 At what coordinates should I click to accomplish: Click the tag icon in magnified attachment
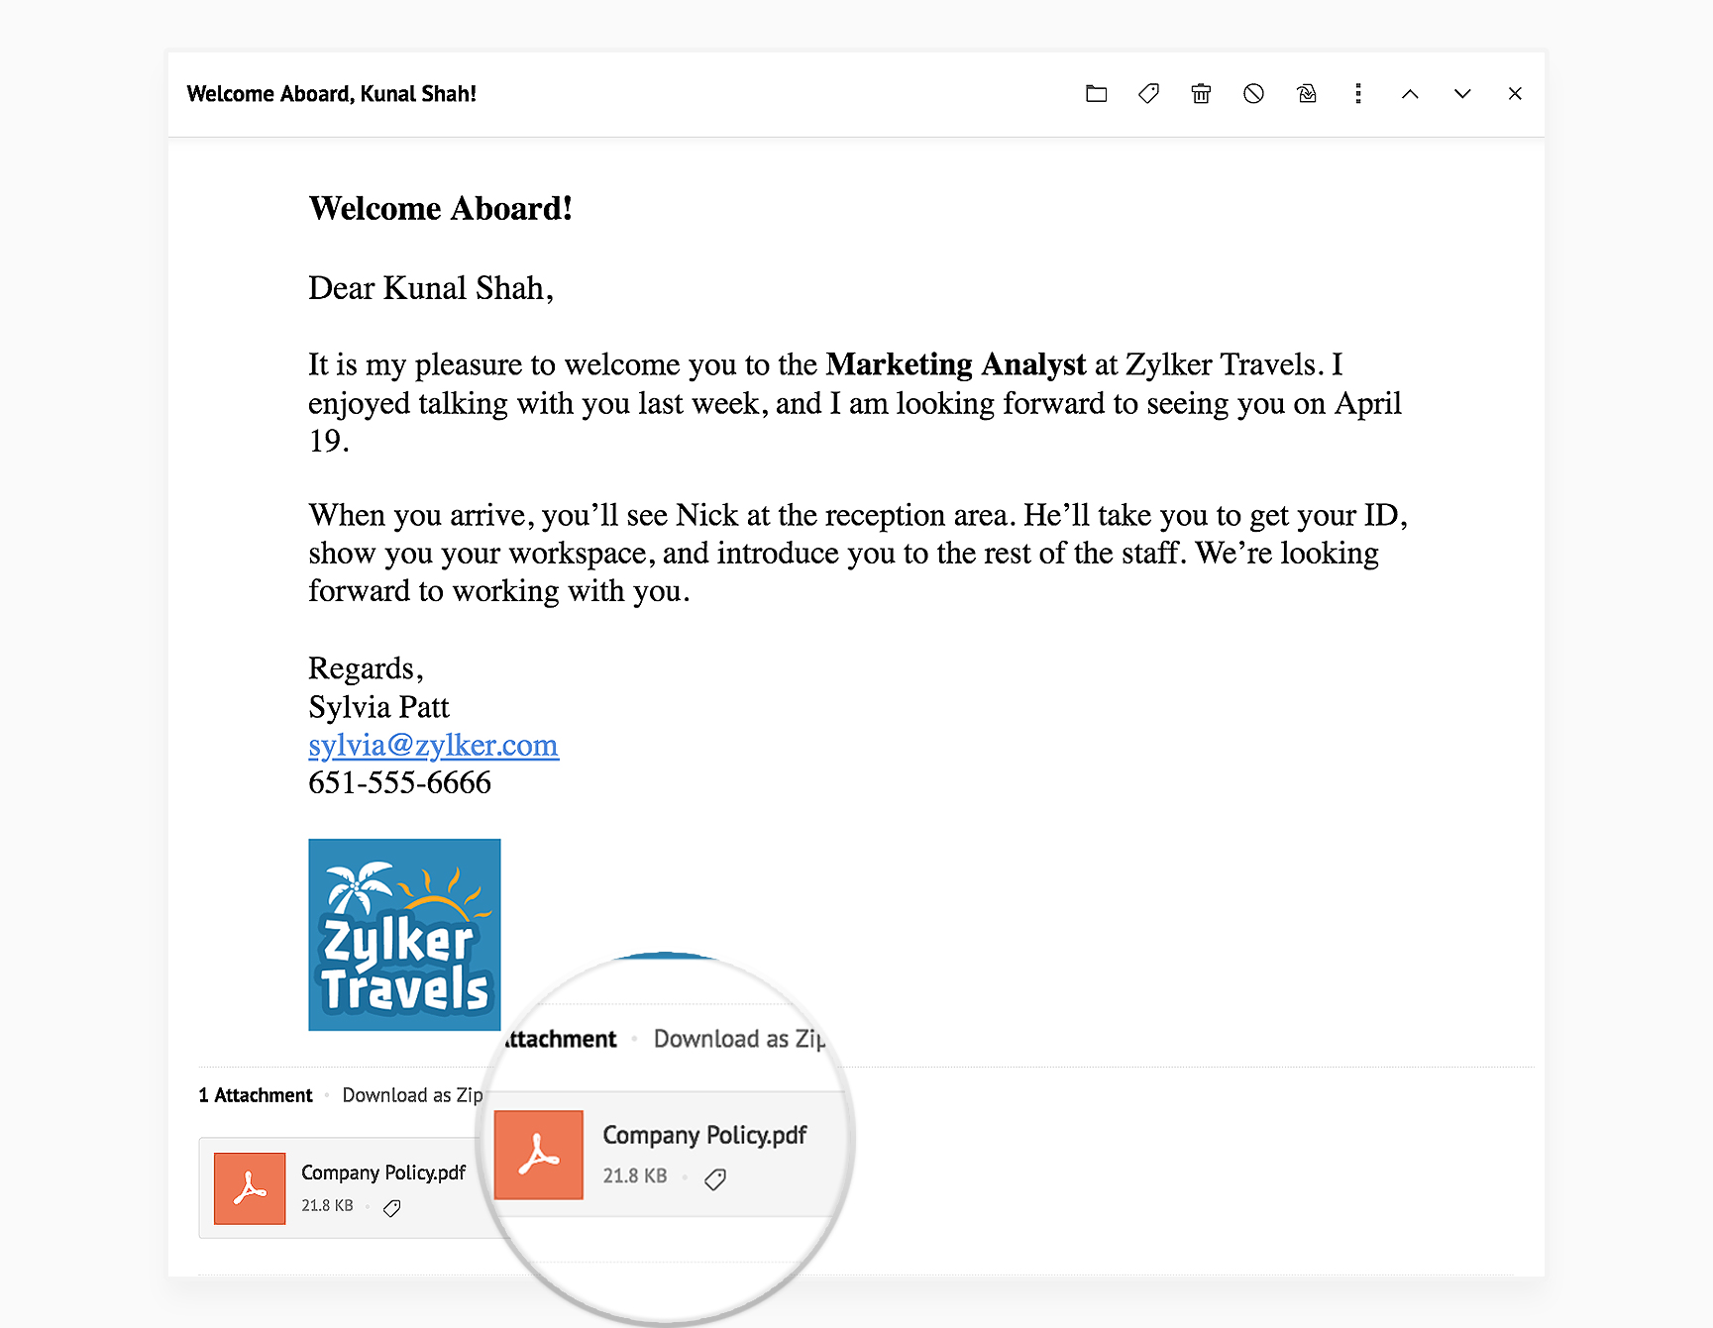[715, 1178]
